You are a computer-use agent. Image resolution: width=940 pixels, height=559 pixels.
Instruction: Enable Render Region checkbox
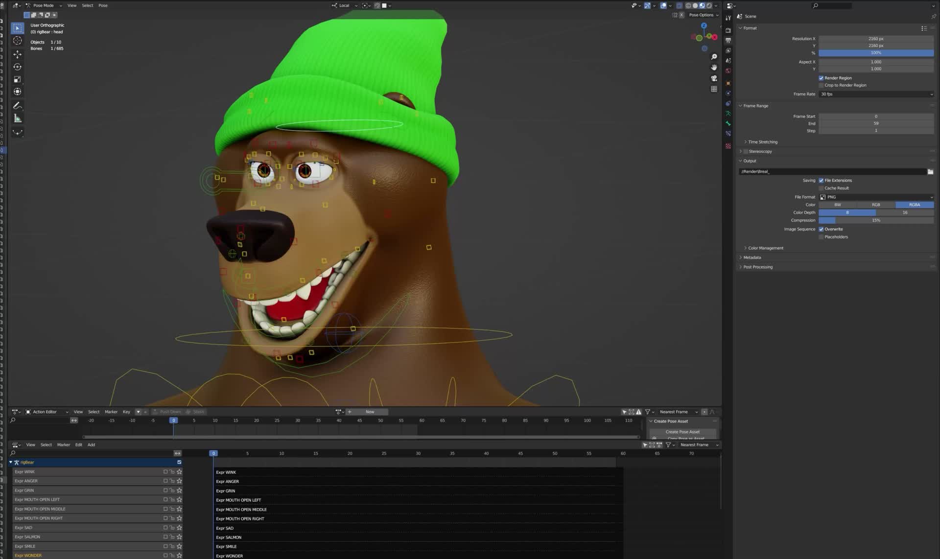pos(821,78)
